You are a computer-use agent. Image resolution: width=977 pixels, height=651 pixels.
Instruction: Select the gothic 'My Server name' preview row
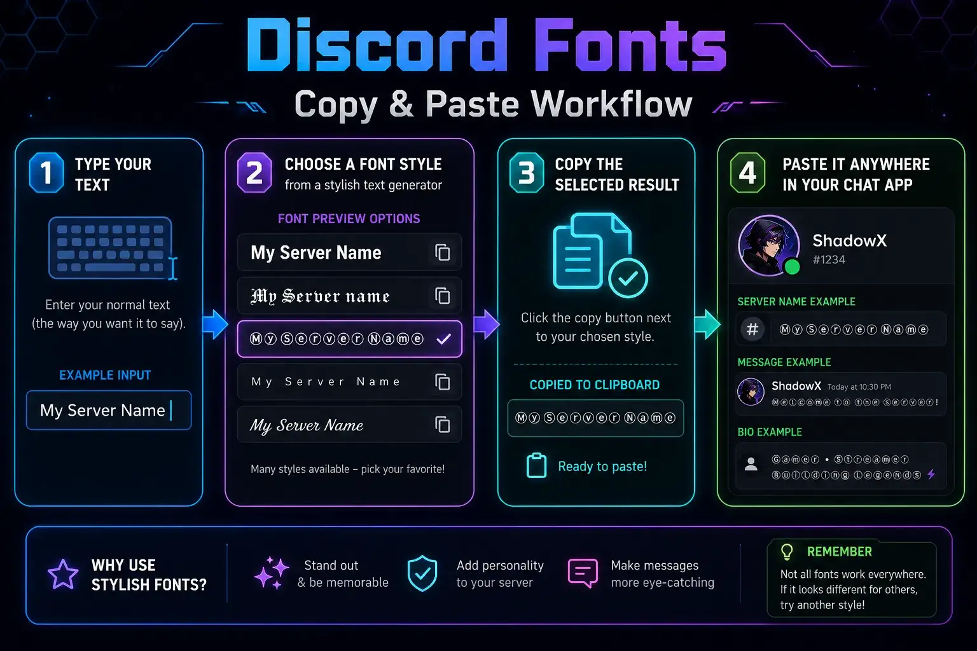(349, 296)
